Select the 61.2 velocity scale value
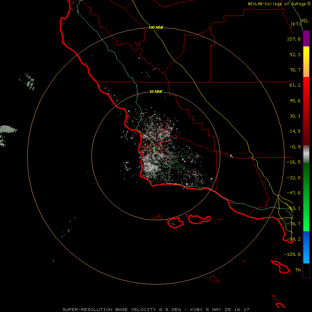This screenshot has width=312, height=312. 295,85
